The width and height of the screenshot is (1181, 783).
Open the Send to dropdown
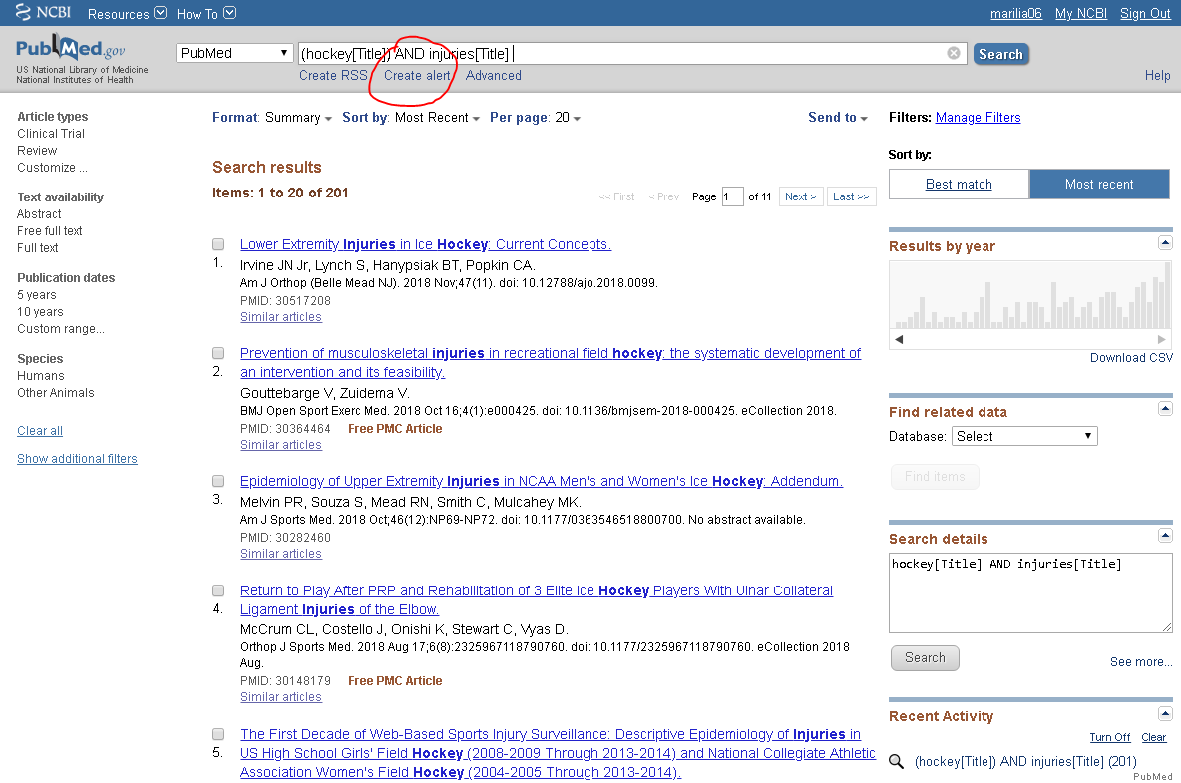[x=838, y=118]
